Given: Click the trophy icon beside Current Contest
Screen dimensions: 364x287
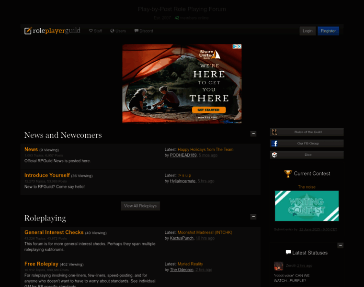Looking at the screenshot, I should pyautogui.click(x=288, y=174).
